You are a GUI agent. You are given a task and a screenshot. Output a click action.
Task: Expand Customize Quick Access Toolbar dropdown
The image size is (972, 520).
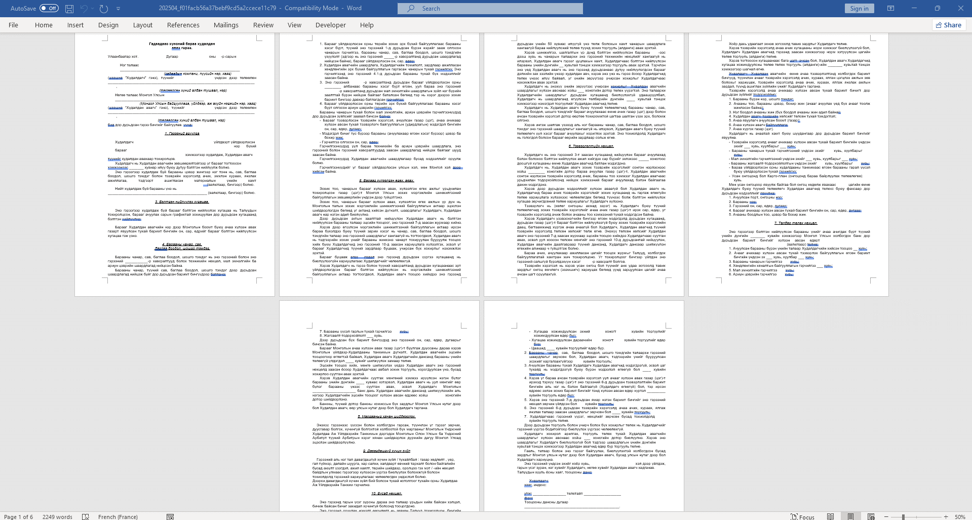point(119,9)
